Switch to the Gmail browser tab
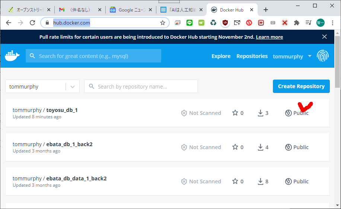Image resolution: width=341 pixels, height=209 pixels. pyautogui.click(x=79, y=10)
